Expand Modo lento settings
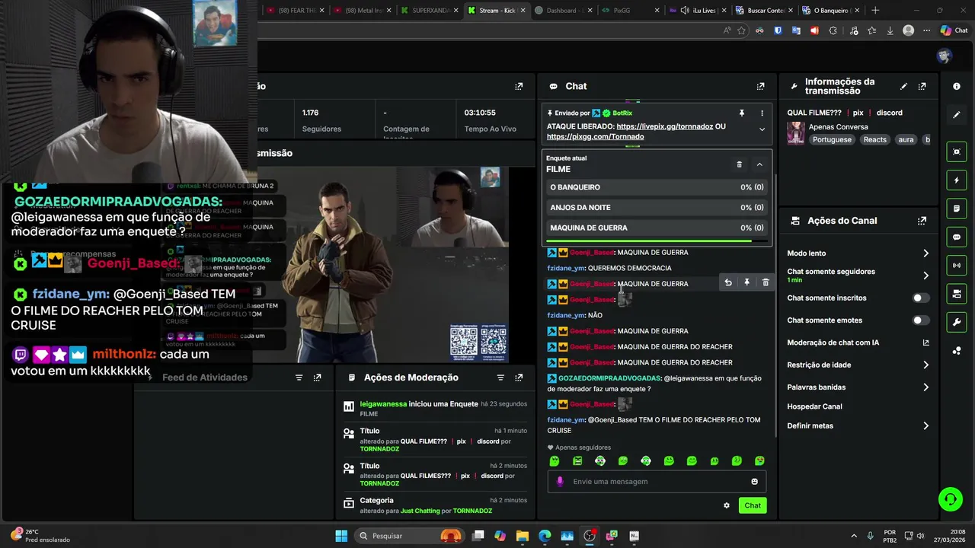 pos(925,253)
